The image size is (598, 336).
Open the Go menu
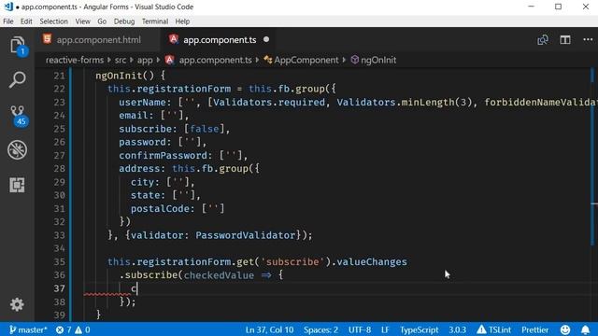pyautogui.click(x=102, y=21)
